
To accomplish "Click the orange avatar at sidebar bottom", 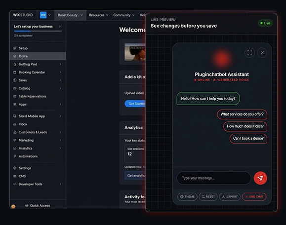I will click(x=13, y=206).
